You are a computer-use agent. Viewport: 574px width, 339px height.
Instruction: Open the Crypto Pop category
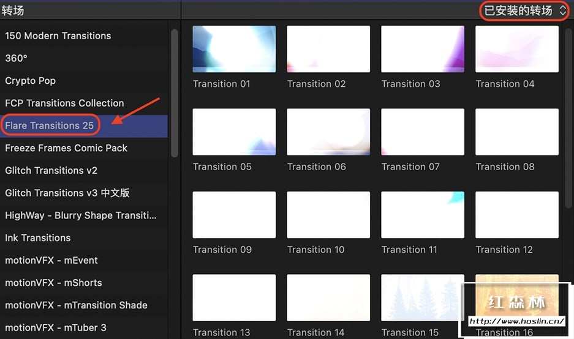coord(84,81)
